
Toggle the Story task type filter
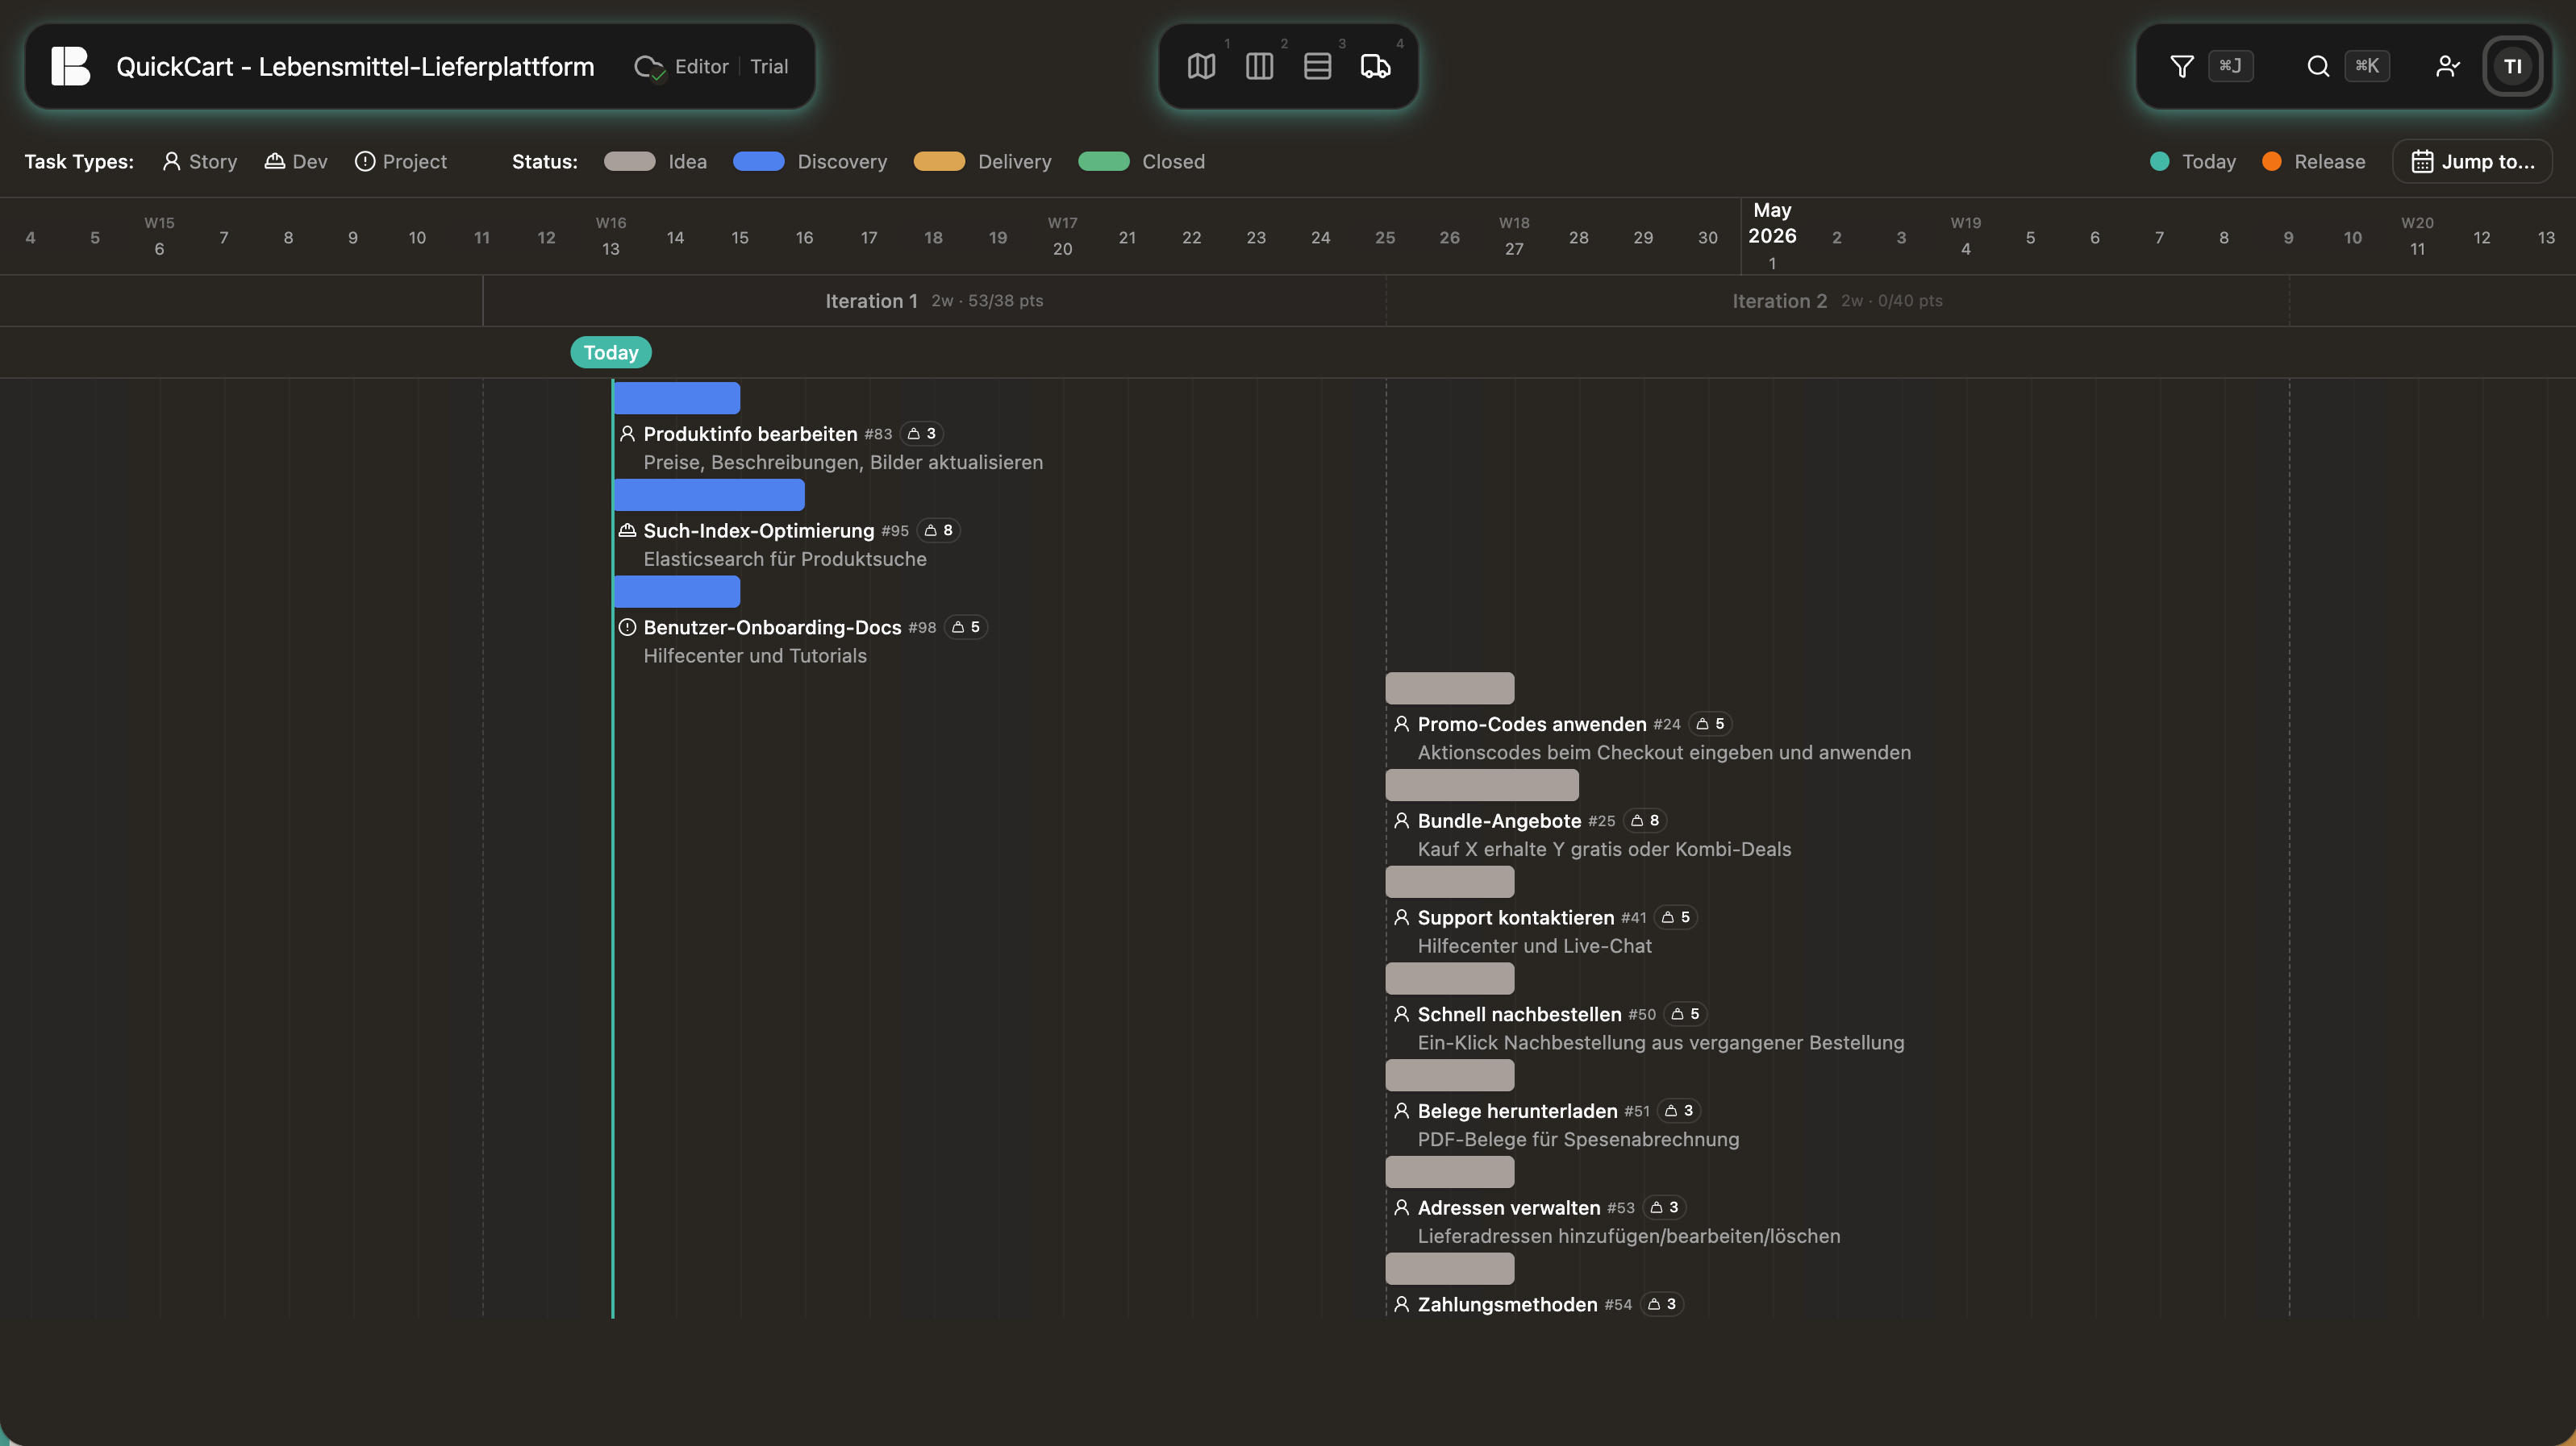click(x=199, y=161)
